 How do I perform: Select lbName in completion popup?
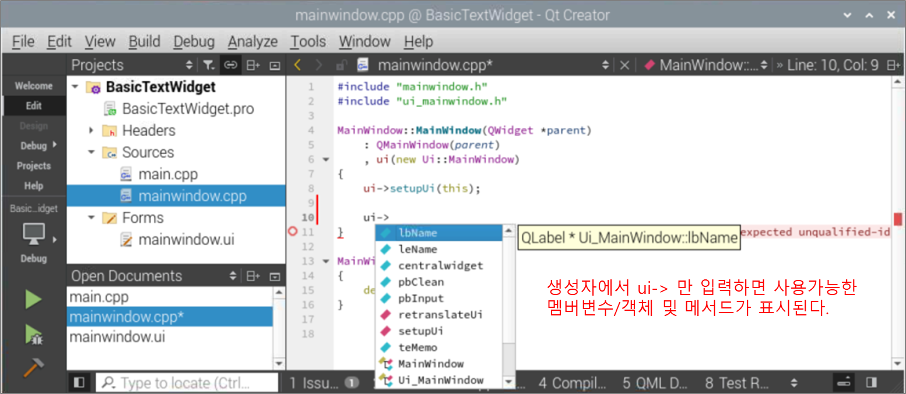pos(438,233)
